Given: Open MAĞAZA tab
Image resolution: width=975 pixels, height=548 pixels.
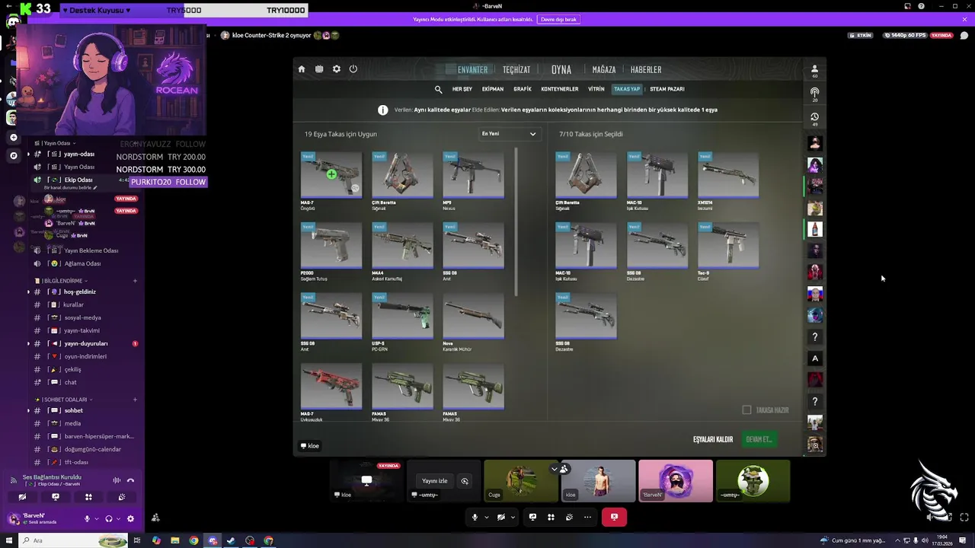Looking at the screenshot, I should (604, 70).
